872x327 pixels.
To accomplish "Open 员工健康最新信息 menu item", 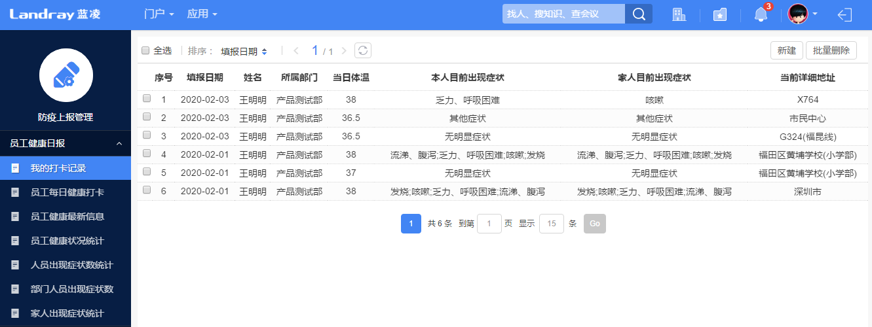I will pos(66,216).
